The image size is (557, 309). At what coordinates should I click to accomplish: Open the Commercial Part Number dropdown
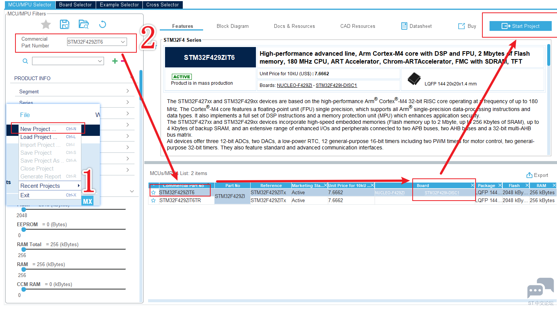click(x=123, y=42)
